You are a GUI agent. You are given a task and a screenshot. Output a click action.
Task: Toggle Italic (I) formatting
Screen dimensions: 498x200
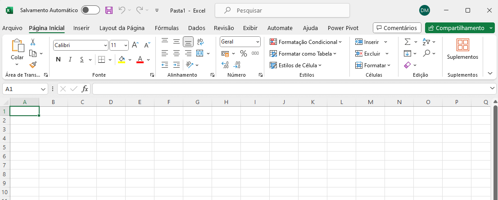tap(70, 59)
